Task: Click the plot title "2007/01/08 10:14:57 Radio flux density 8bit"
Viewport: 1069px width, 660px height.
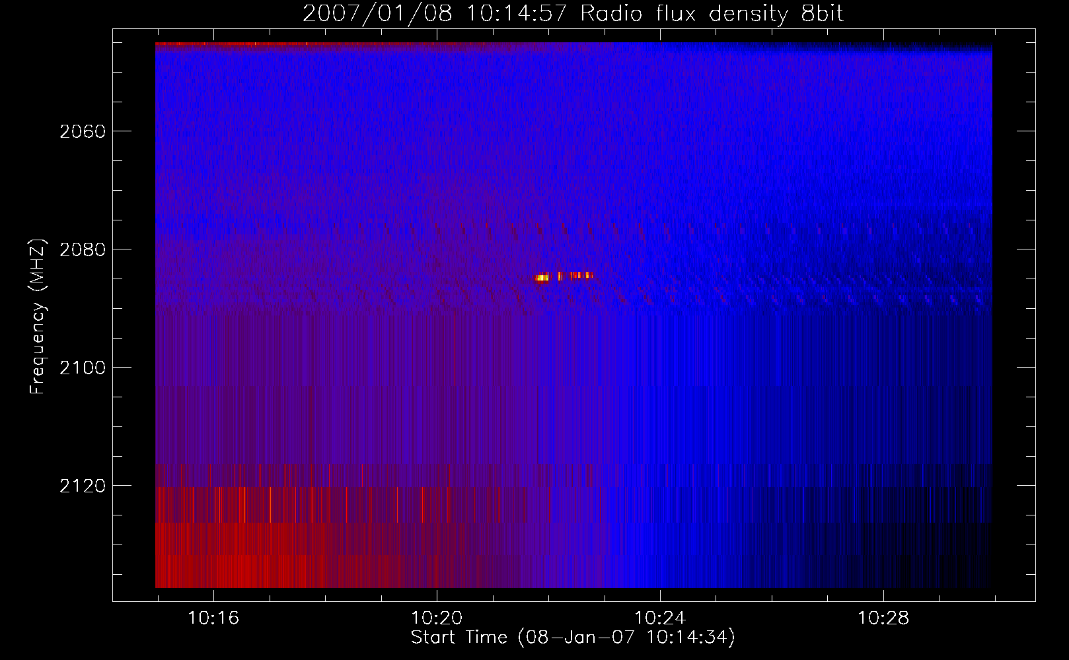Action: click(573, 13)
